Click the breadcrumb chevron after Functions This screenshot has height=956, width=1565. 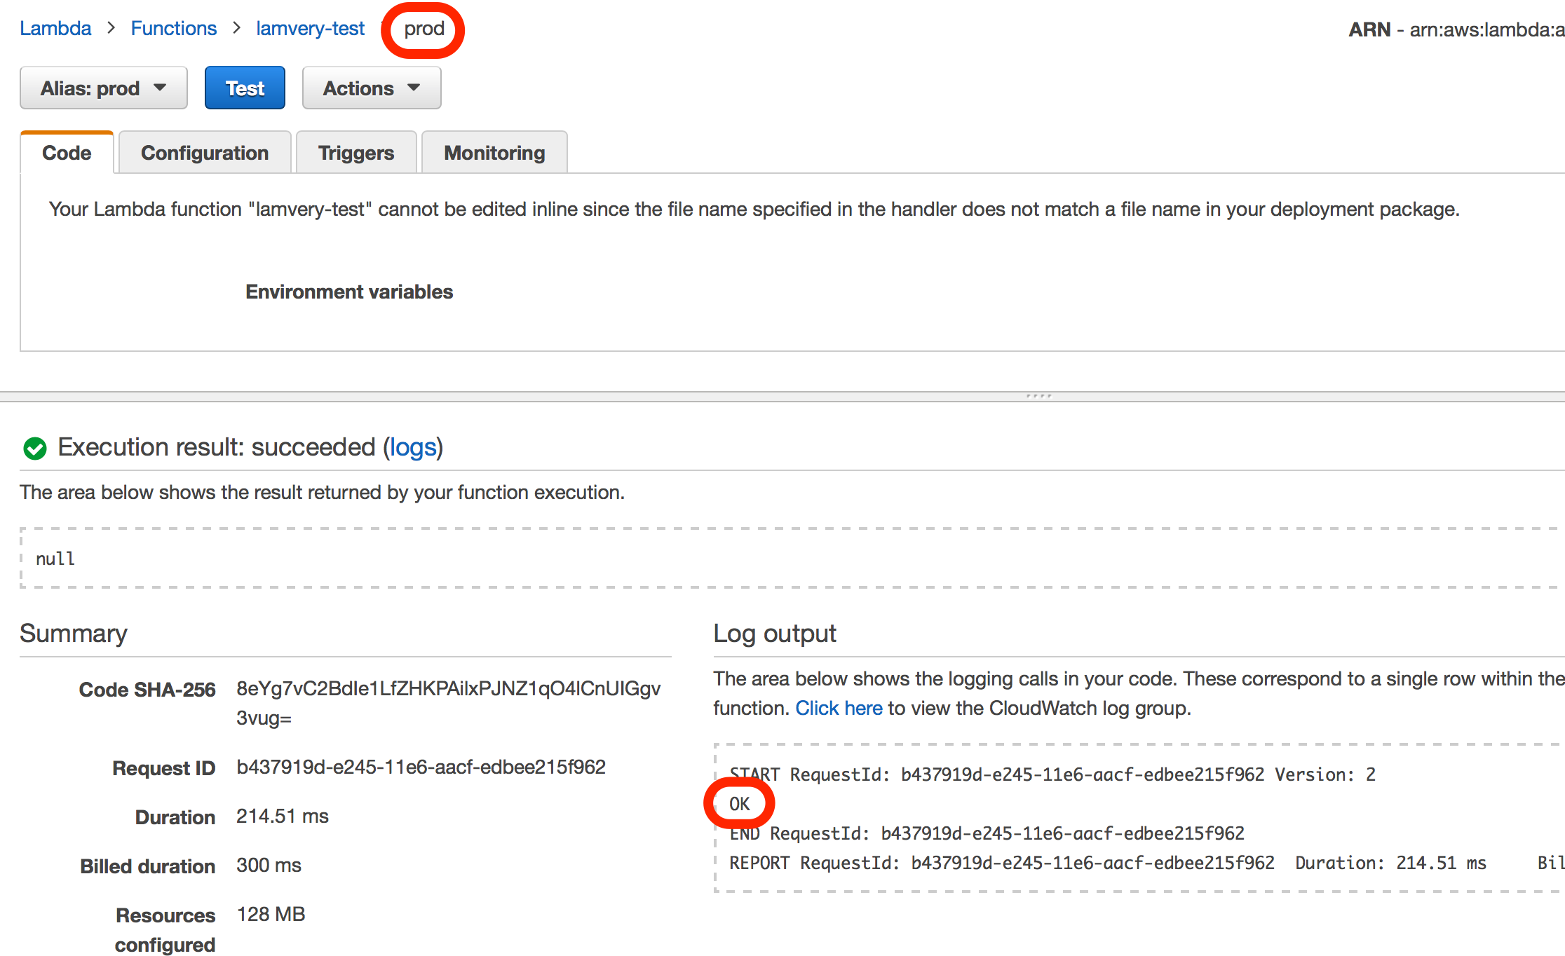click(236, 28)
